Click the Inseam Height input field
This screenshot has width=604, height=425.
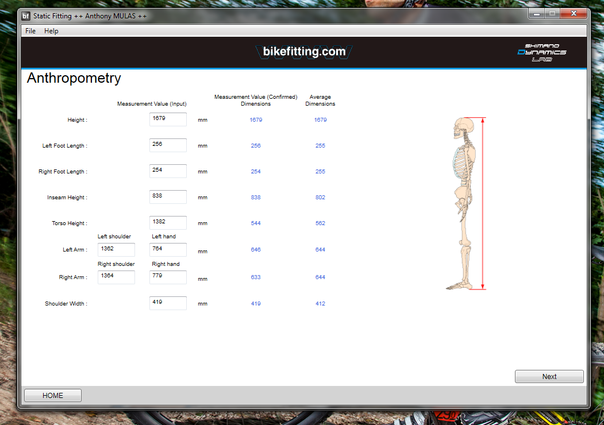(168, 197)
